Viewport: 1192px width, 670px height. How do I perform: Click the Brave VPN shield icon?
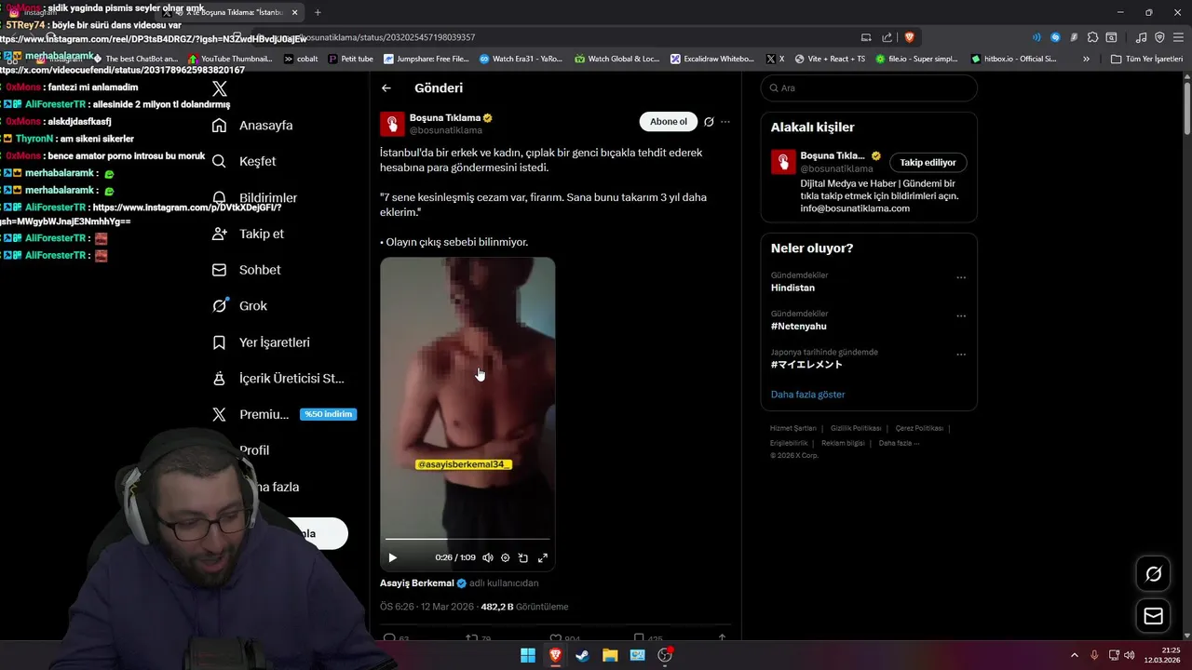(x=1159, y=37)
